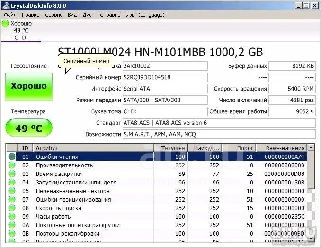Click the ID column header
Viewport: 321px width, 248px height.
(26, 148)
